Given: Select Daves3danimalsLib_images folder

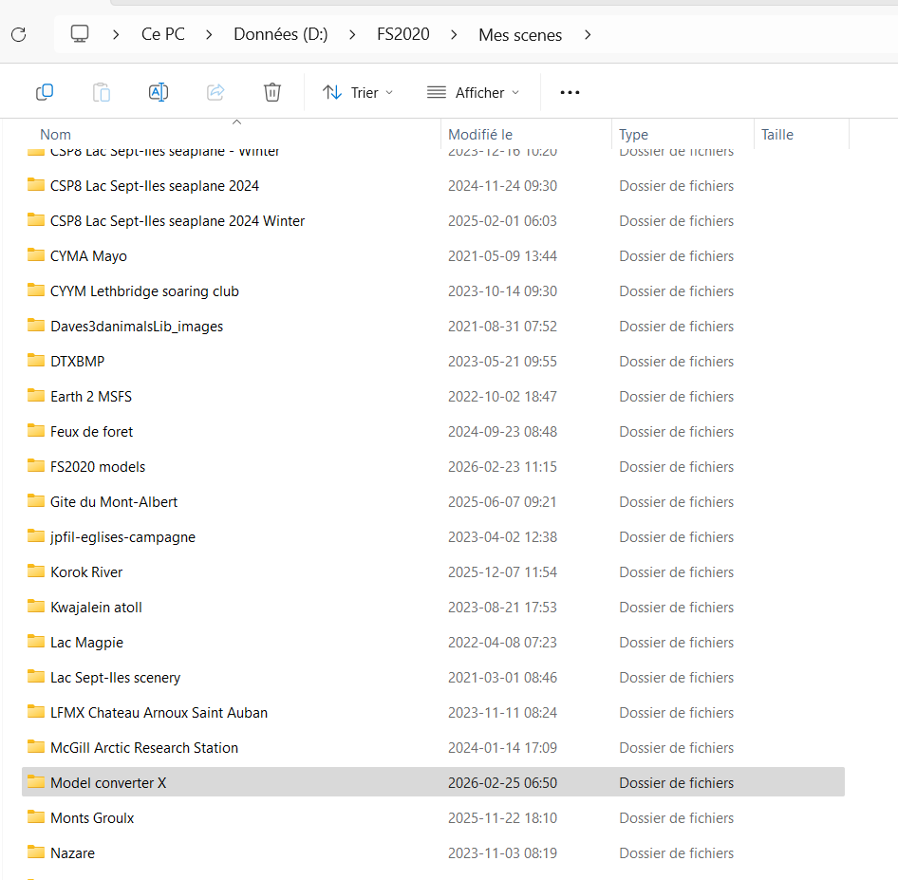Looking at the screenshot, I should [x=433, y=327].
